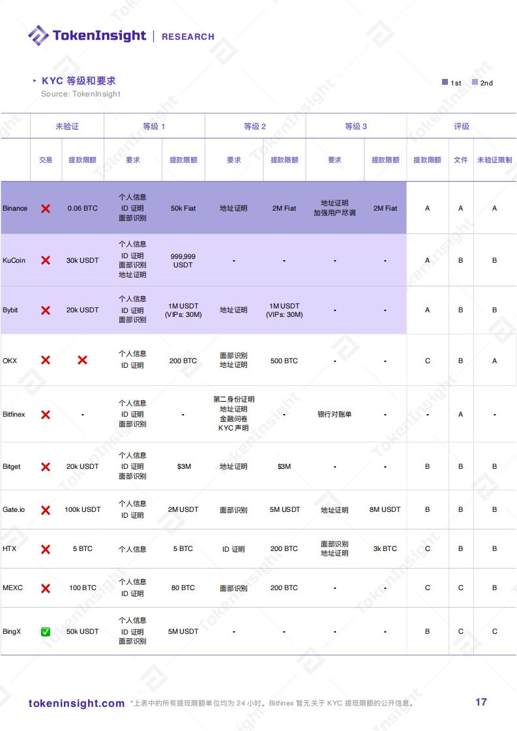Click the title KYC 等级和要求

coord(79,81)
